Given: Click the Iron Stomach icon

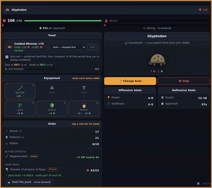Looking at the screenshot, I should tap(6, 69).
